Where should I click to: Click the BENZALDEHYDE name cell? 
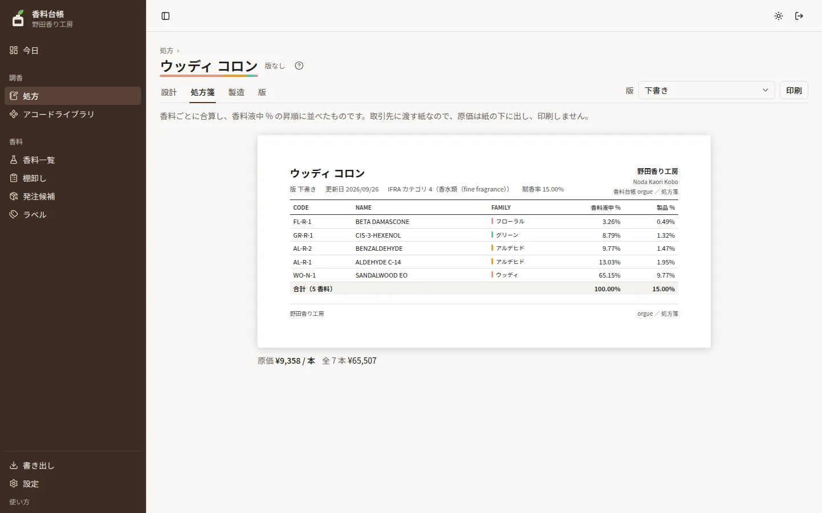click(x=379, y=249)
